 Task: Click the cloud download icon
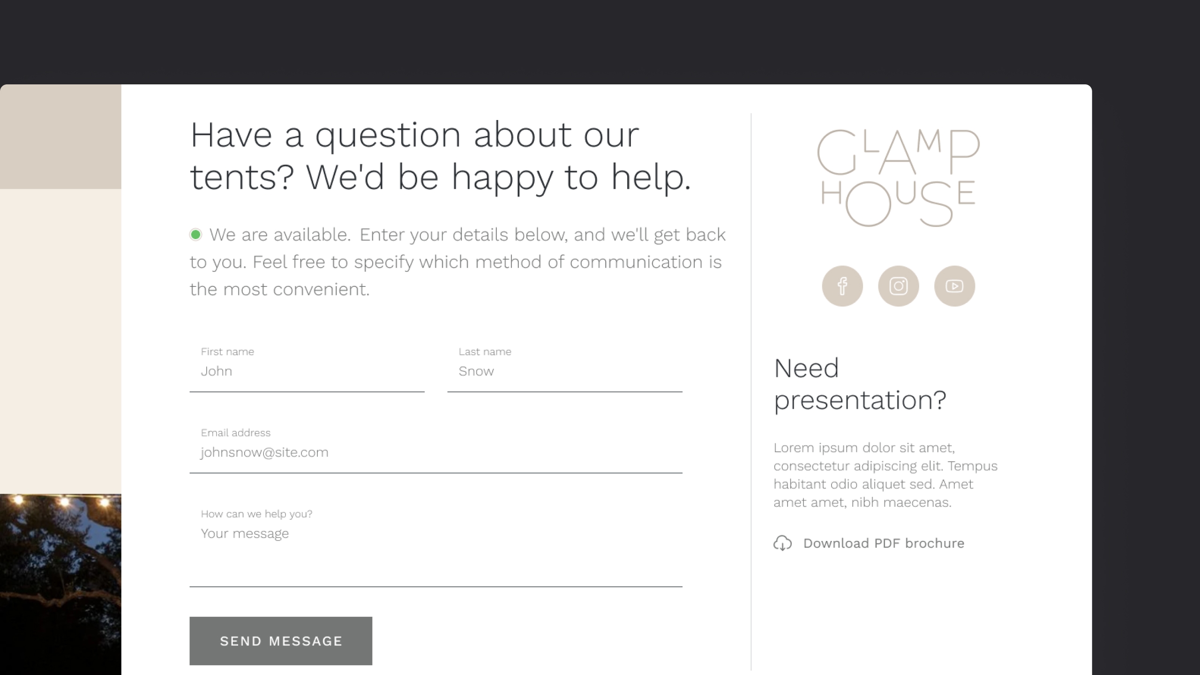[x=782, y=543]
